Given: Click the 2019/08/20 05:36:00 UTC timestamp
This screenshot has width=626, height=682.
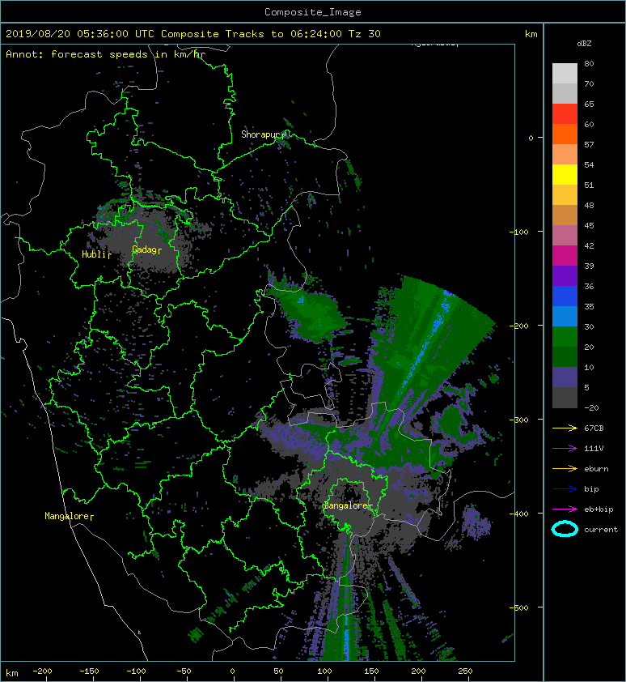Looking at the screenshot, I should (79, 33).
